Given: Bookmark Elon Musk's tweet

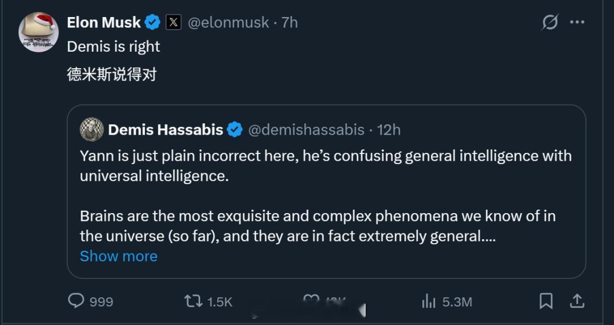Looking at the screenshot, I should point(546,301).
